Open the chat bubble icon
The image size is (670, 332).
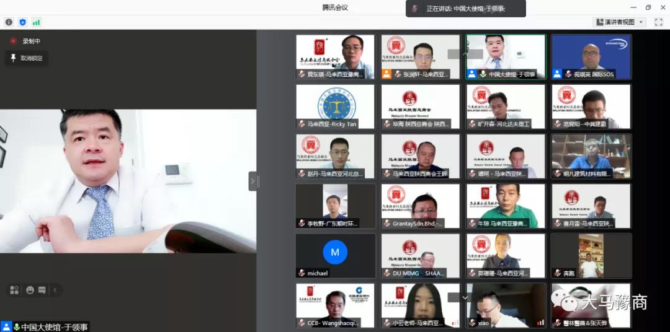[x=42, y=290]
